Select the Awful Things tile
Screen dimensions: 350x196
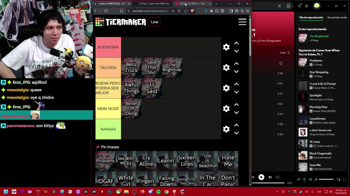coord(131,88)
